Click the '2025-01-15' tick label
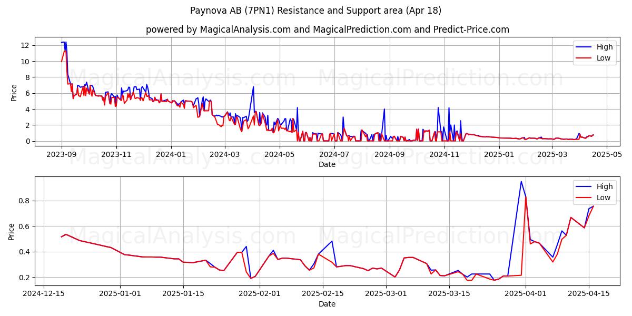Screen dimensions: 632x316 coord(183,294)
